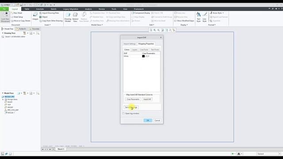
Task: Click the Refit icon in graphics toolbar
Action: 151,30
